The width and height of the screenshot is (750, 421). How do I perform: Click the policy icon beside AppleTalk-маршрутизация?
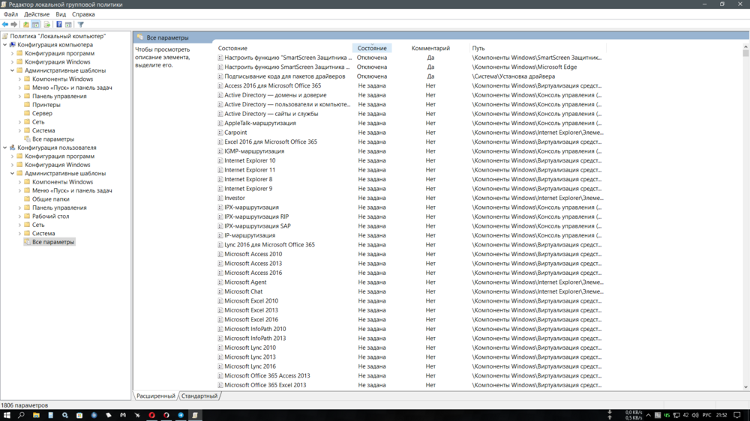(x=220, y=124)
